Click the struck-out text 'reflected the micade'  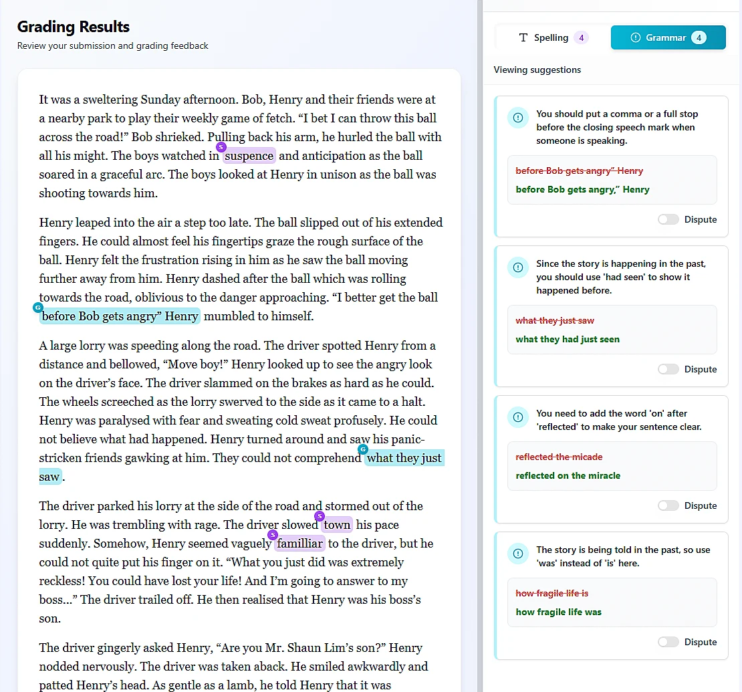[x=559, y=457]
